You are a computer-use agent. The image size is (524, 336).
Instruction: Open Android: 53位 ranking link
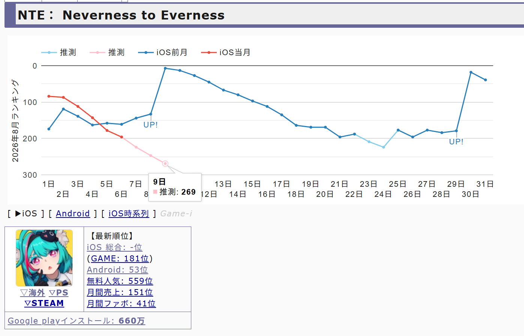117,270
